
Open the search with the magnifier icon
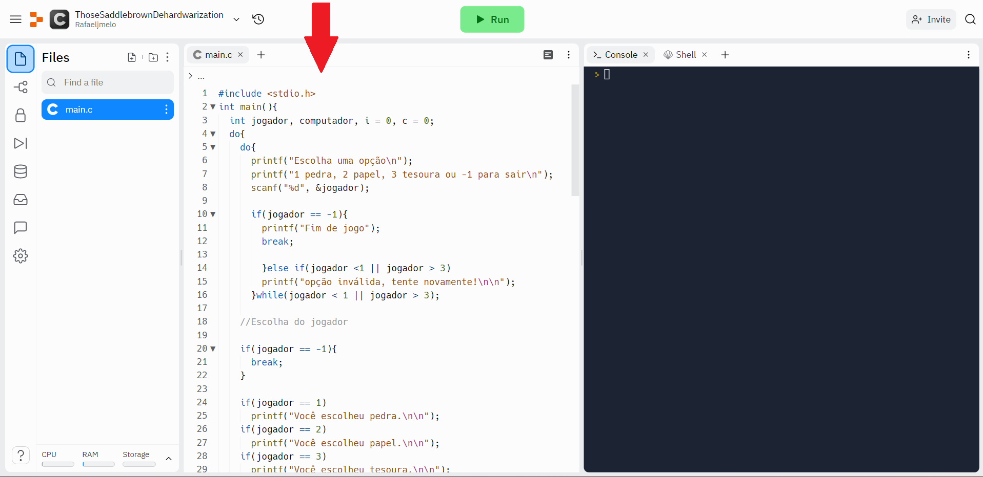[971, 19]
